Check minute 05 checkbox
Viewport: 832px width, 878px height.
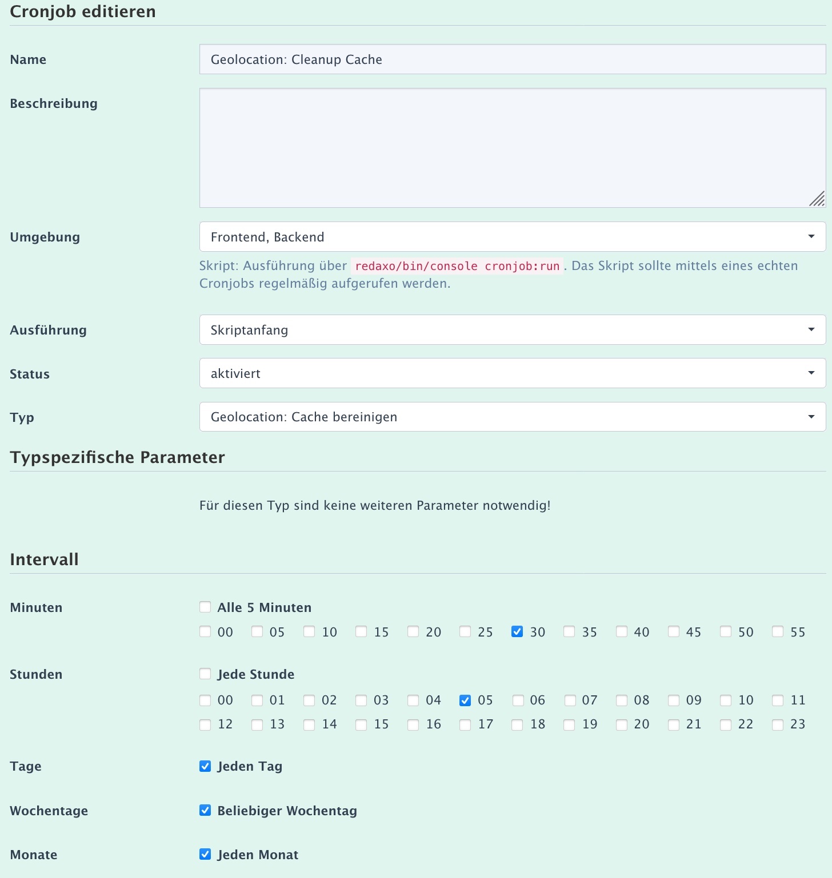point(257,631)
